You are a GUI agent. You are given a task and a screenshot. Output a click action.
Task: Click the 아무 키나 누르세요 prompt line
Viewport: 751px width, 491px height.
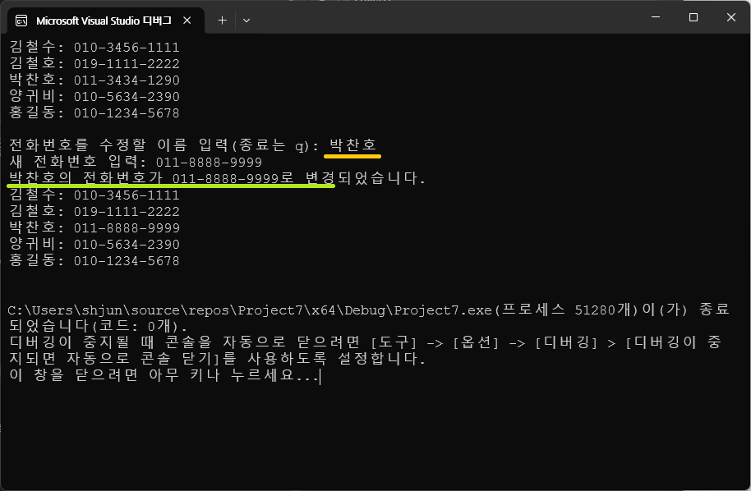[163, 376]
